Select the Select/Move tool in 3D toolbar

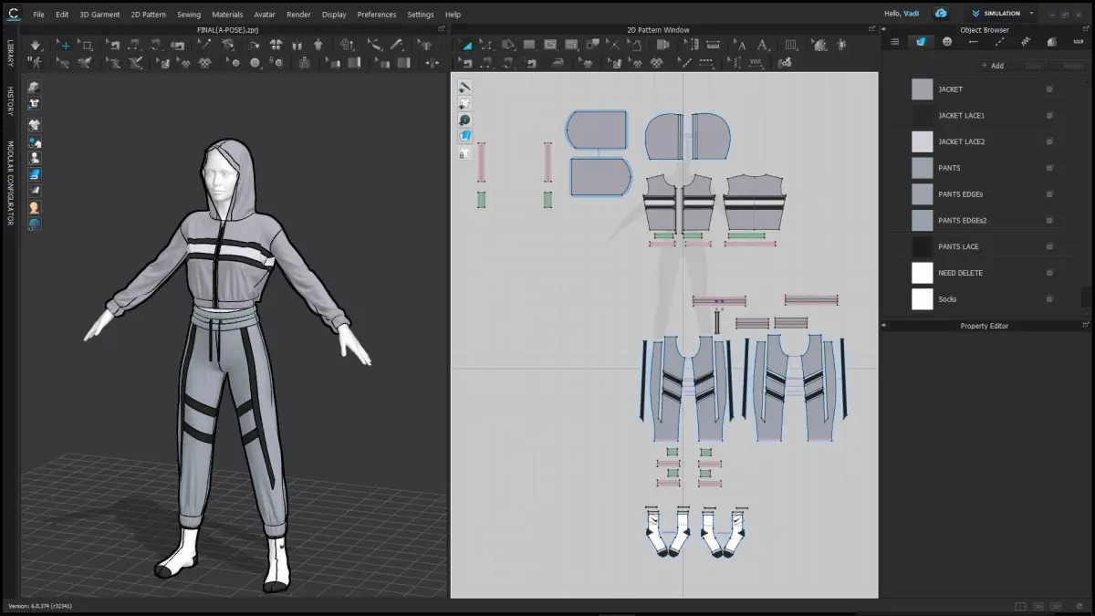(x=64, y=45)
